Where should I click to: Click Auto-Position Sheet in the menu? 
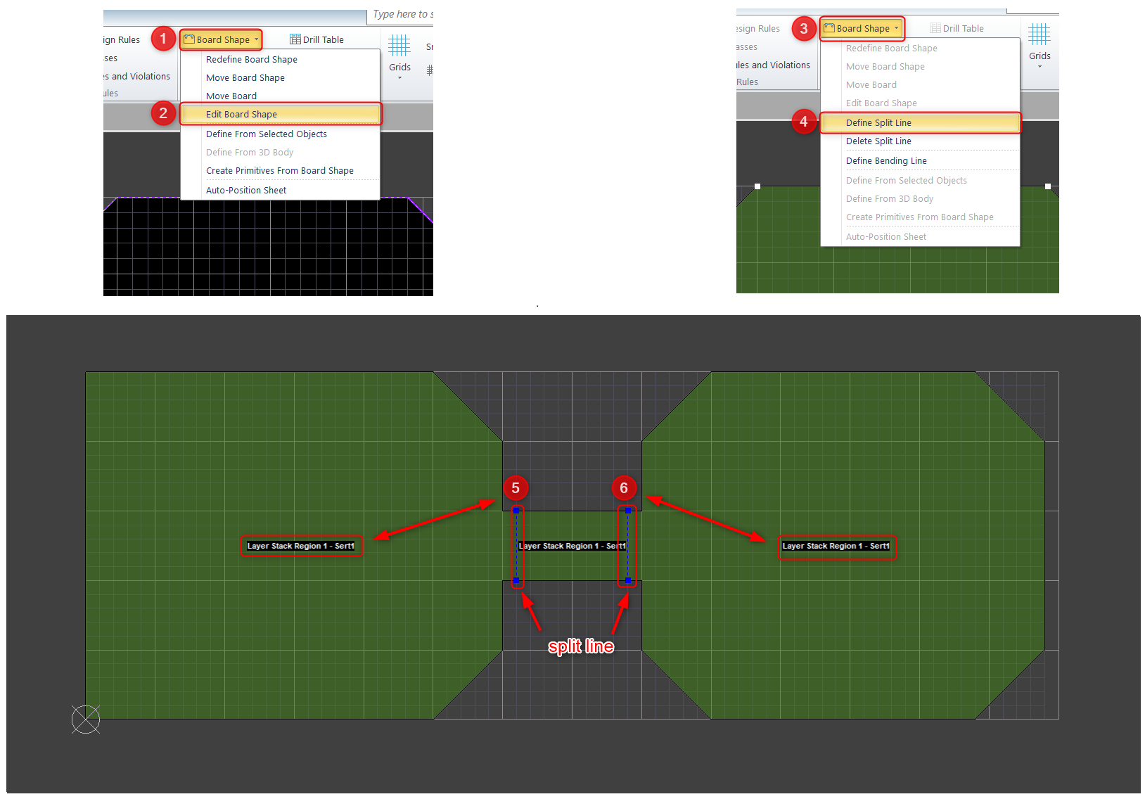pyautogui.click(x=246, y=190)
